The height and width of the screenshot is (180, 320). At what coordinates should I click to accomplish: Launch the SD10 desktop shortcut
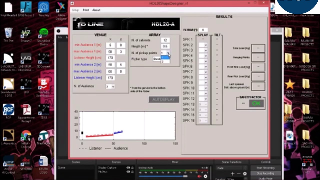point(44,112)
